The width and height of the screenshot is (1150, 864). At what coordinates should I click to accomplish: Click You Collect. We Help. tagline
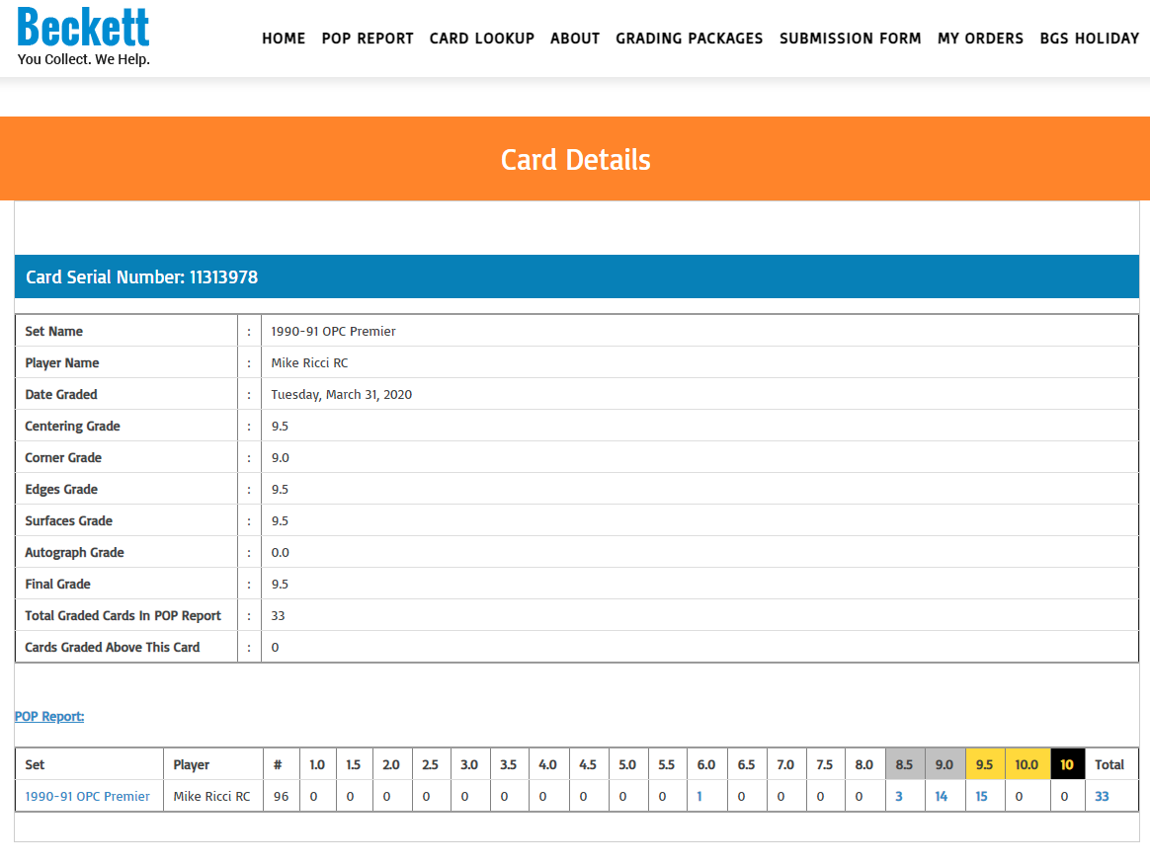pos(84,58)
